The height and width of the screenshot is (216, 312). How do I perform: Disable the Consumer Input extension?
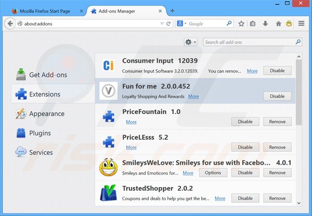click(x=277, y=71)
